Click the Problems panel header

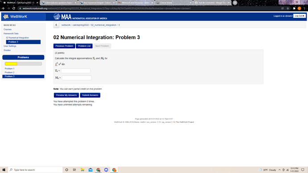coord(23,57)
